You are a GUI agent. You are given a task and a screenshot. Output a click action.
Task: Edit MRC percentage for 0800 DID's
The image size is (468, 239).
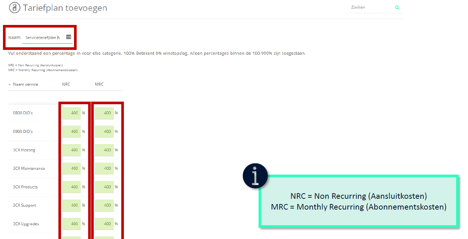click(104, 113)
